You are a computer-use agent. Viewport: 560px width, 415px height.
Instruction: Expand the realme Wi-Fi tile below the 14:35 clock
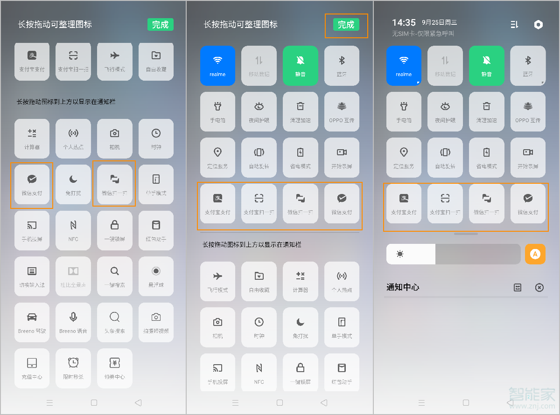coord(404,65)
